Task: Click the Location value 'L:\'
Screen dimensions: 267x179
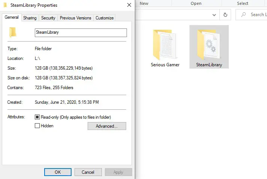Action: (37, 58)
